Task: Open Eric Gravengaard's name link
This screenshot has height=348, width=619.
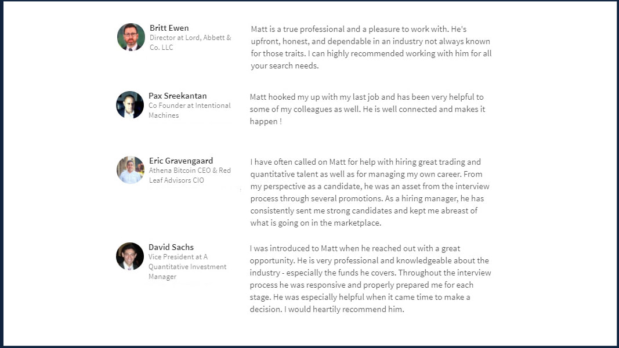Action: [181, 161]
